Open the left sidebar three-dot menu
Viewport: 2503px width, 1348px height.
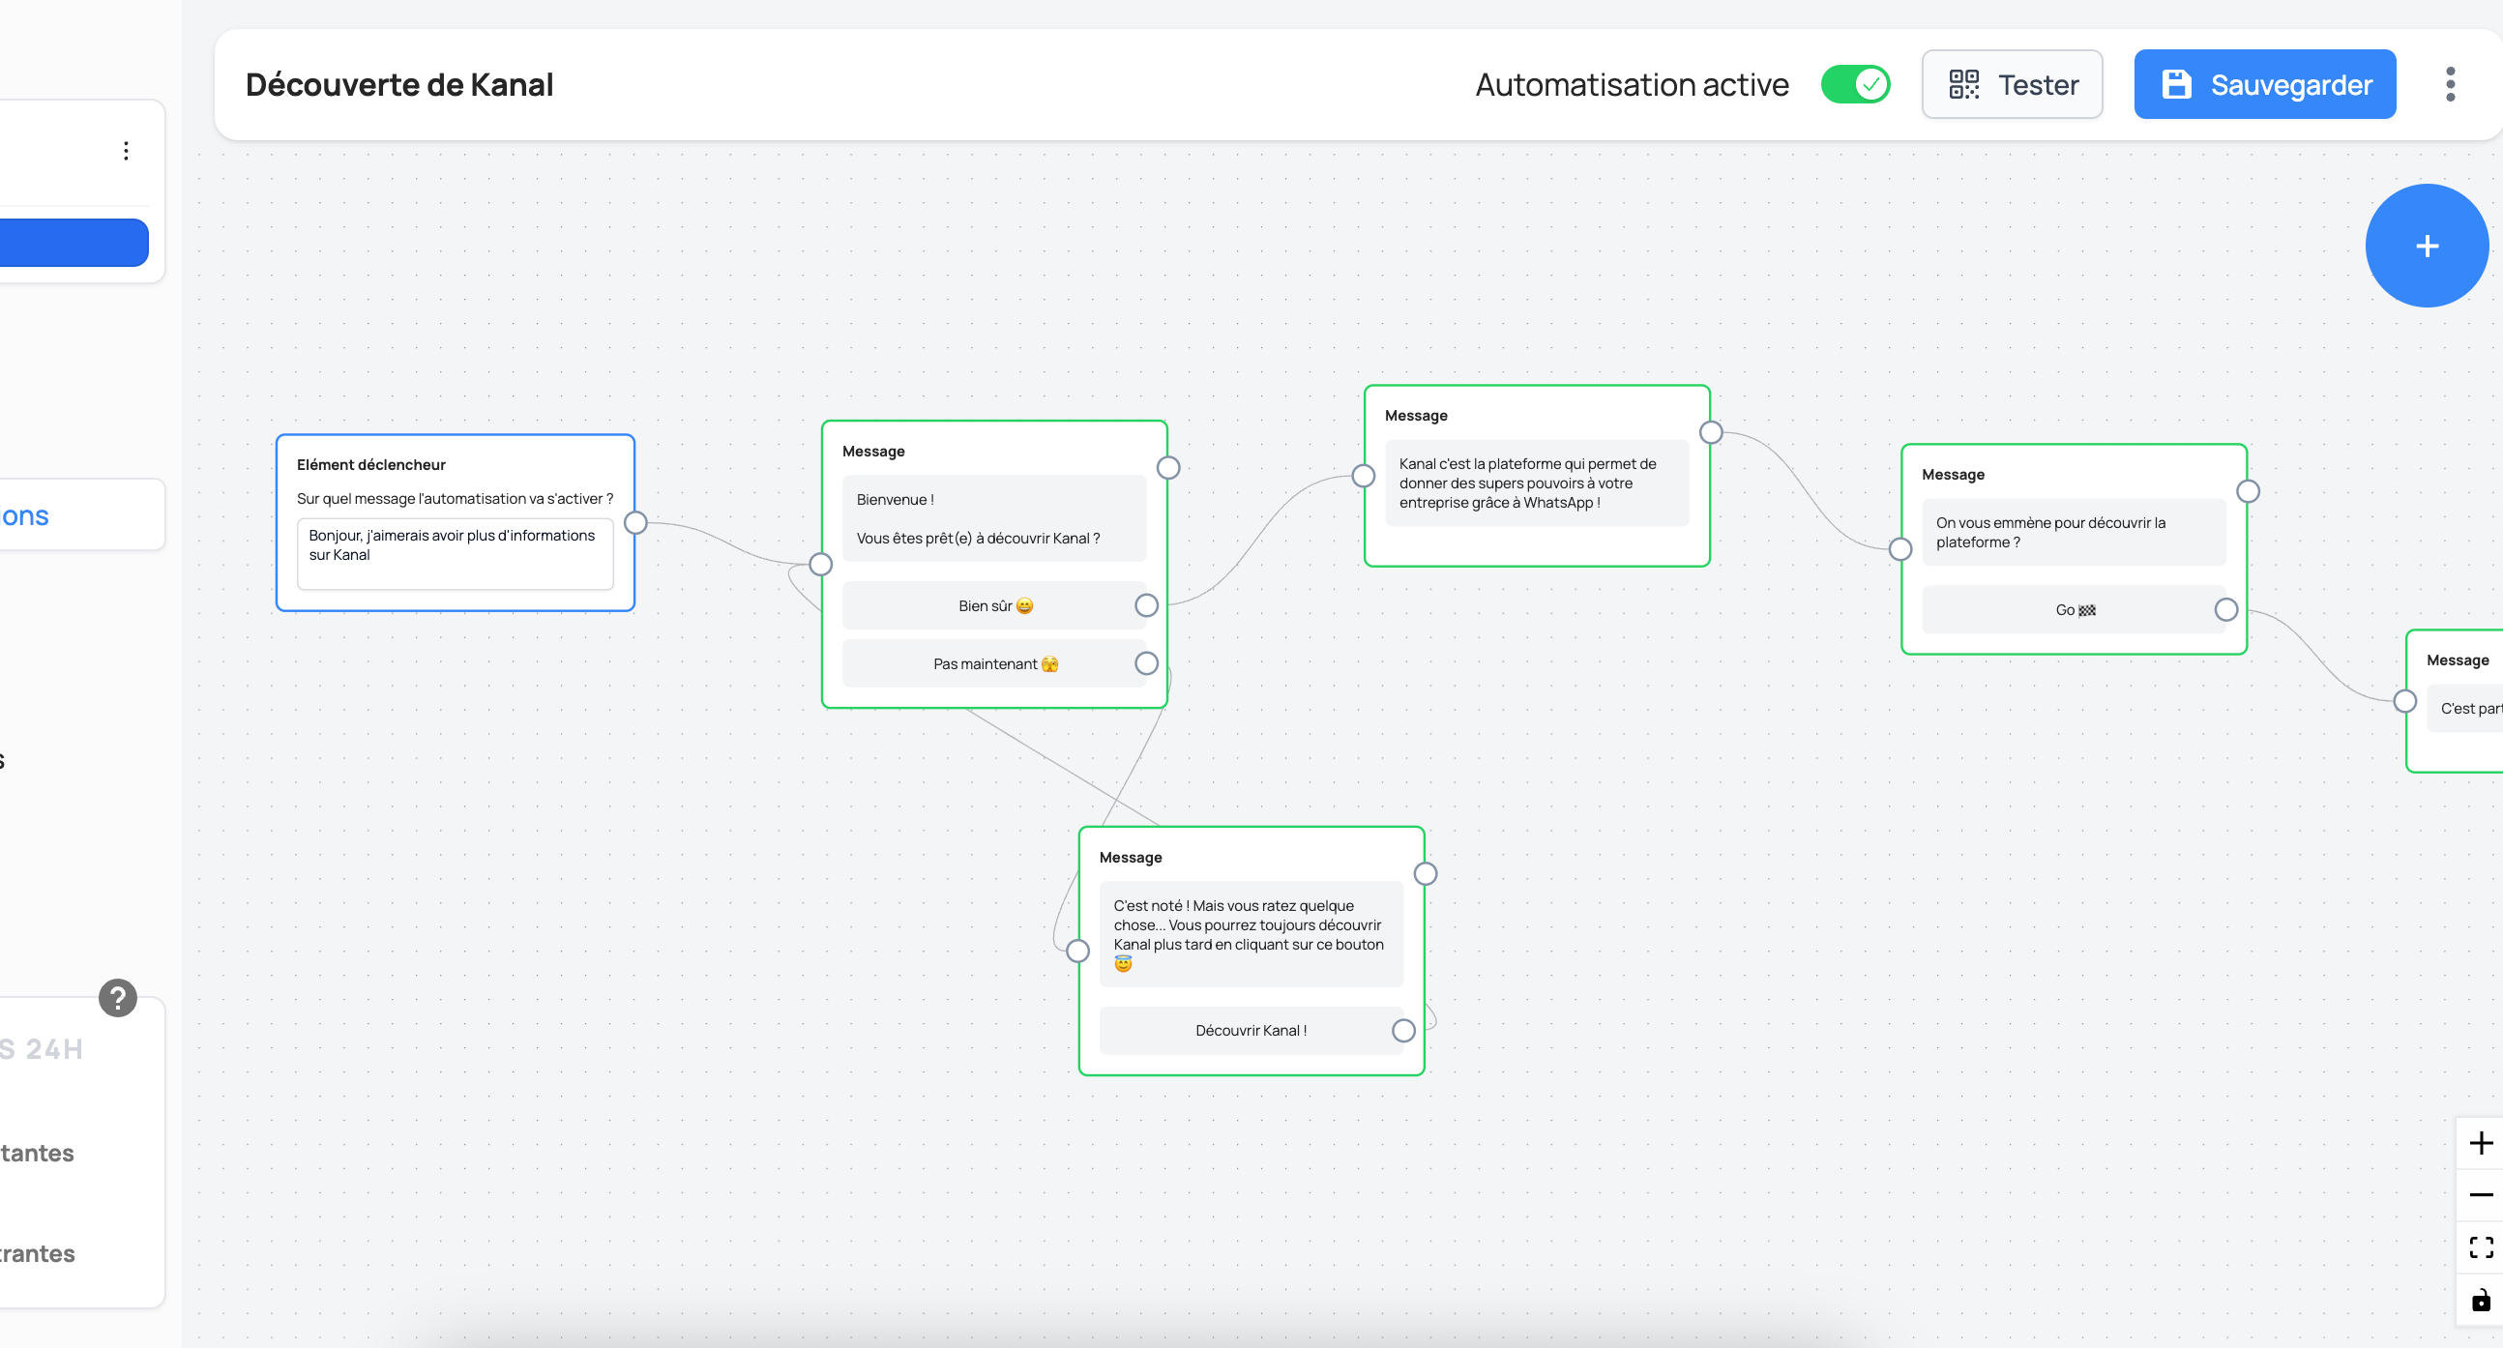(x=126, y=151)
